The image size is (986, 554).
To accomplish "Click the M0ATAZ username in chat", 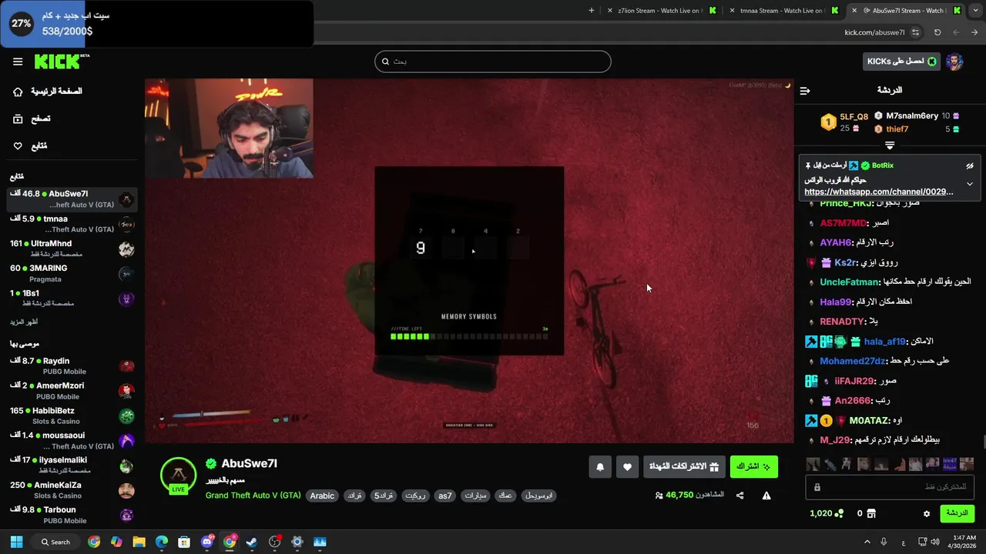I will pyautogui.click(x=868, y=420).
